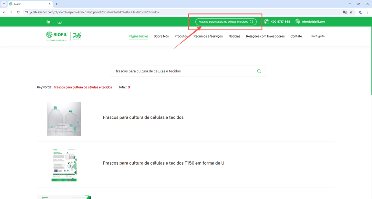The width and height of the screenshot is (372, 199).
Task: Click the green search icon in main search field
Action: pyautogui.click(x=259, y=71)
